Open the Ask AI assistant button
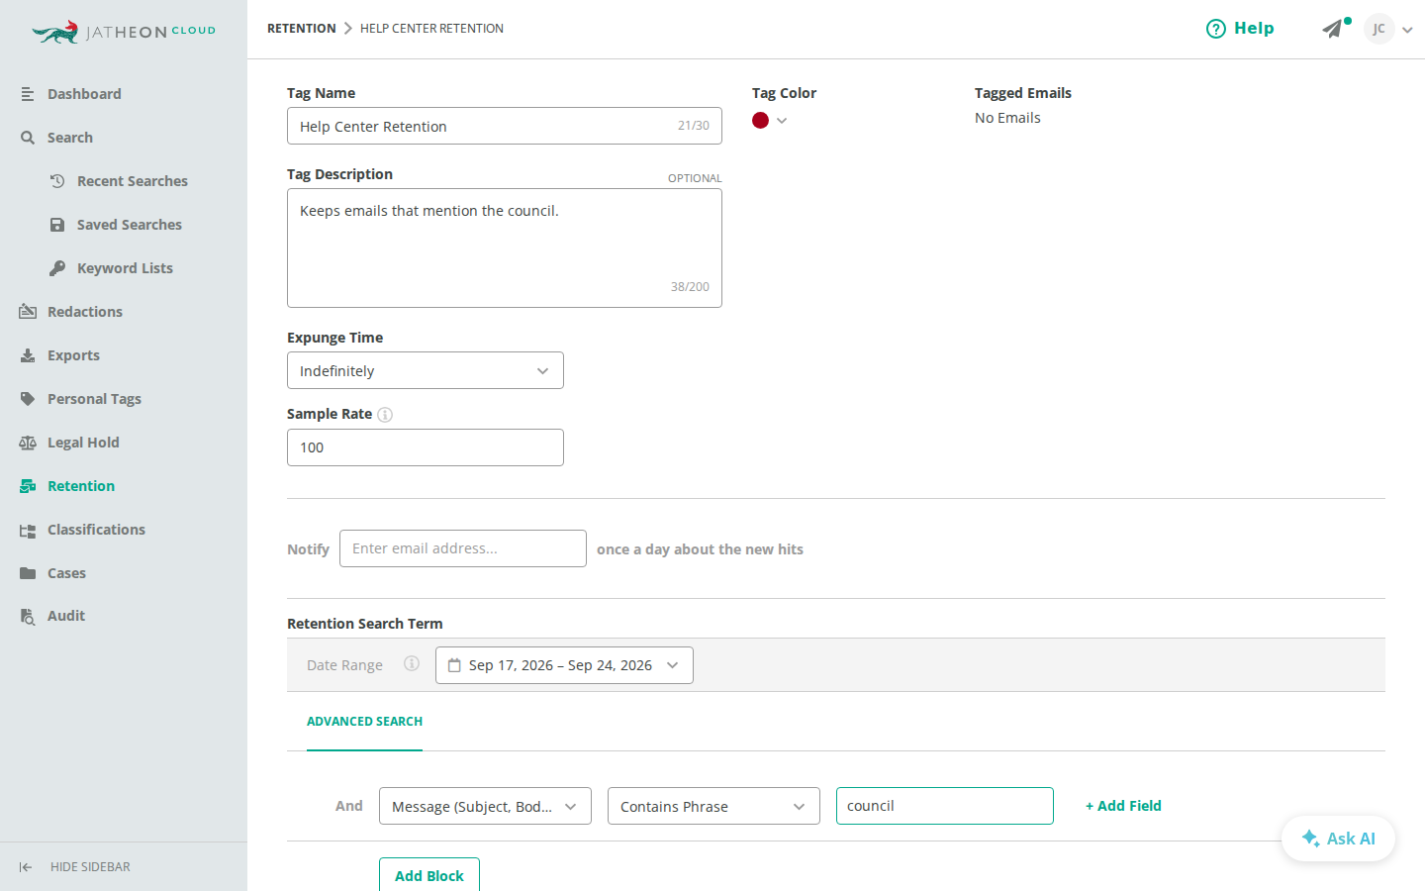 [1338, 839]
